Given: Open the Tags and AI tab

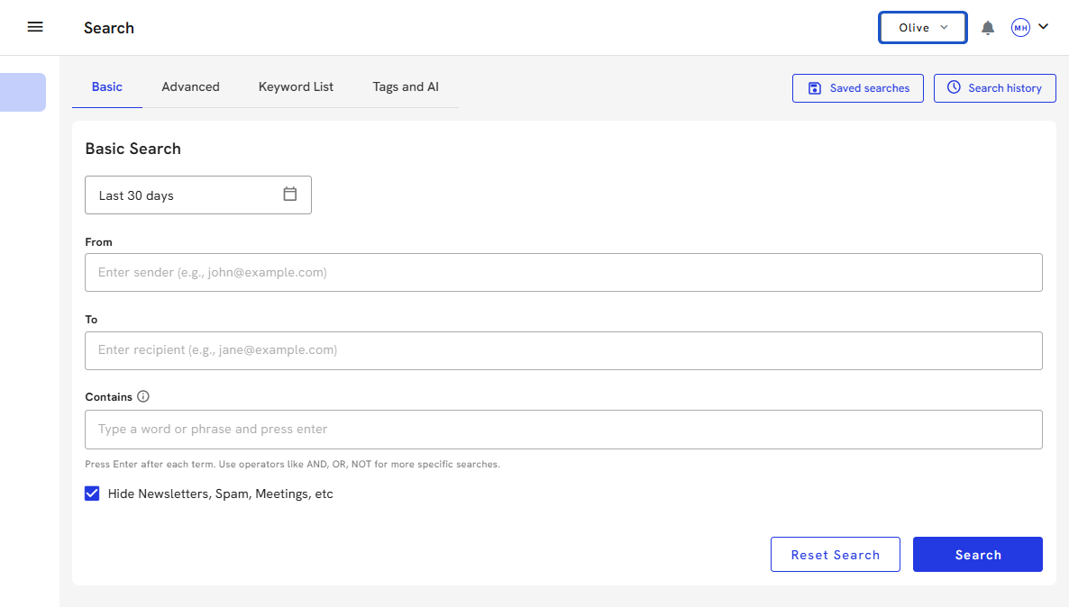Looking at the screenshot, I should coord(406,87).
